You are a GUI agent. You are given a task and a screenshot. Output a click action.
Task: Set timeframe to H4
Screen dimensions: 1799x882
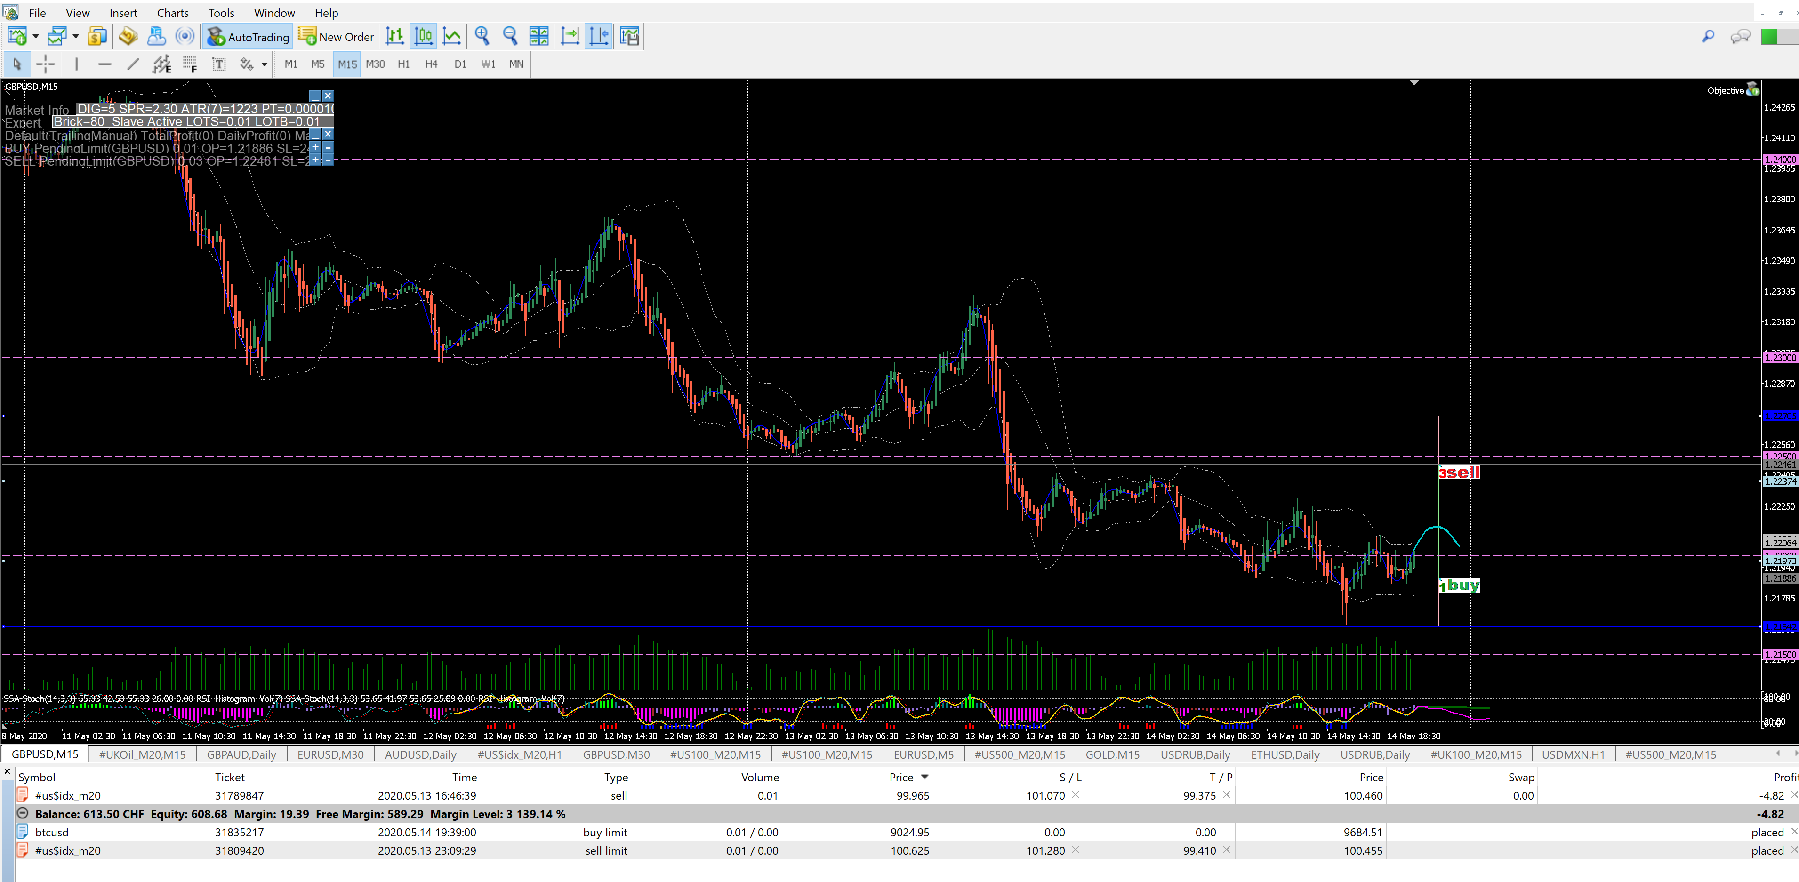(431, 64)
